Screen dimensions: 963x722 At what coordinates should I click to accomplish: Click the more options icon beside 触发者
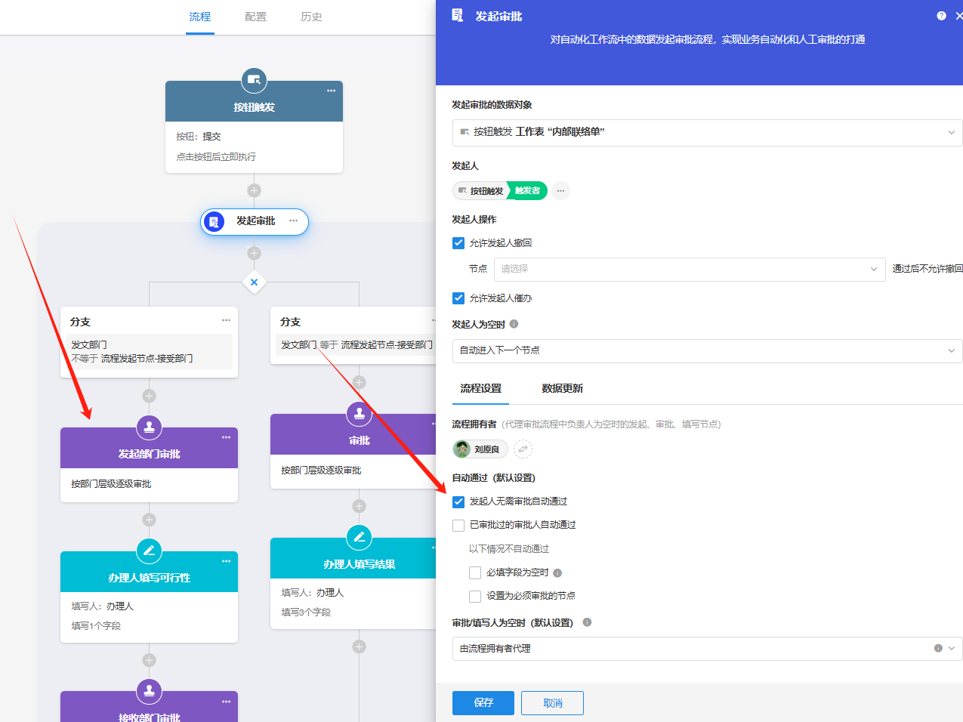coord(560,191)
